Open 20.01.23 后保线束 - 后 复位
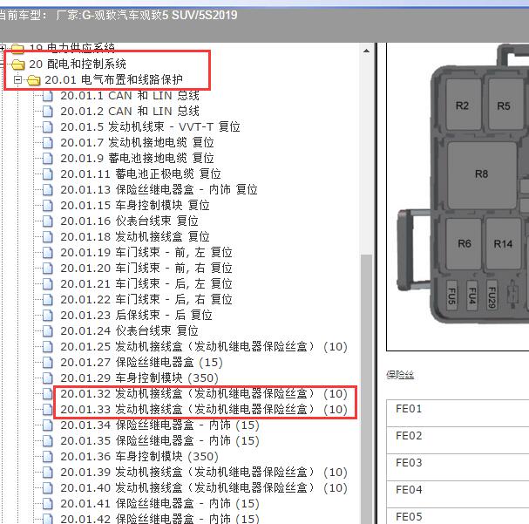Screen dimensions: 529x524 click(x=136, y=315)
